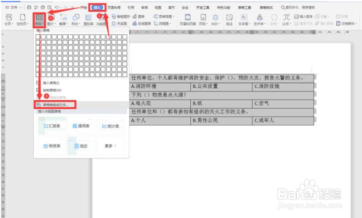Click the print preview icon
The width and height of the screenshot is (362, 218).
pos(50,7)
